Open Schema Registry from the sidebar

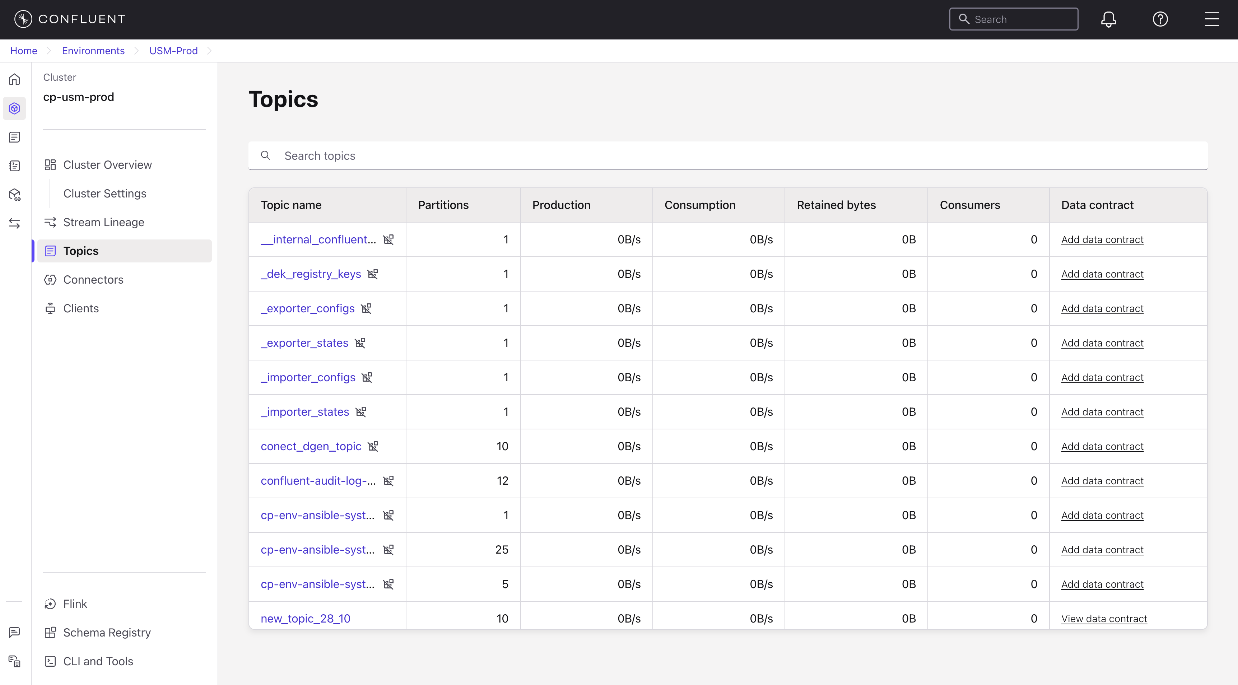coord(107,633)
